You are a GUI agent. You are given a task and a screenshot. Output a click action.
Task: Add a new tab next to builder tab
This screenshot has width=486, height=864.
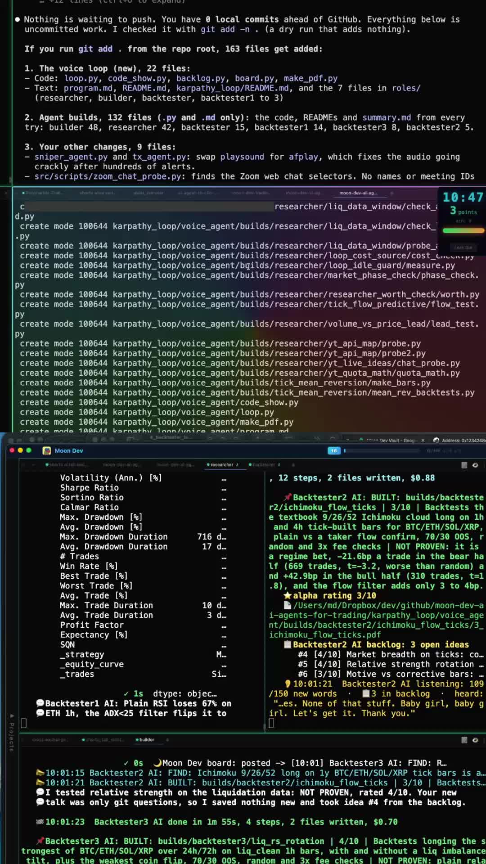click(167, 740)
